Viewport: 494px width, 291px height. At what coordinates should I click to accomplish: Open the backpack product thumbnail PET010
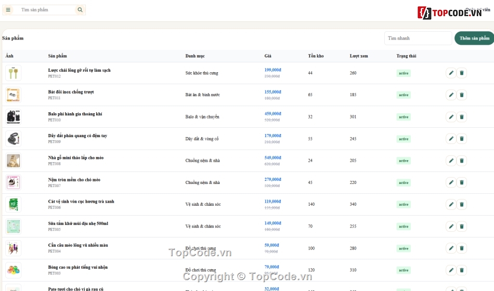tap(13, 117)
